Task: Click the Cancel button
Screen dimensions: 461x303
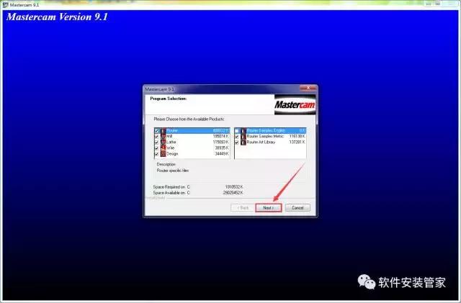Action: click(x=297, y=208)
